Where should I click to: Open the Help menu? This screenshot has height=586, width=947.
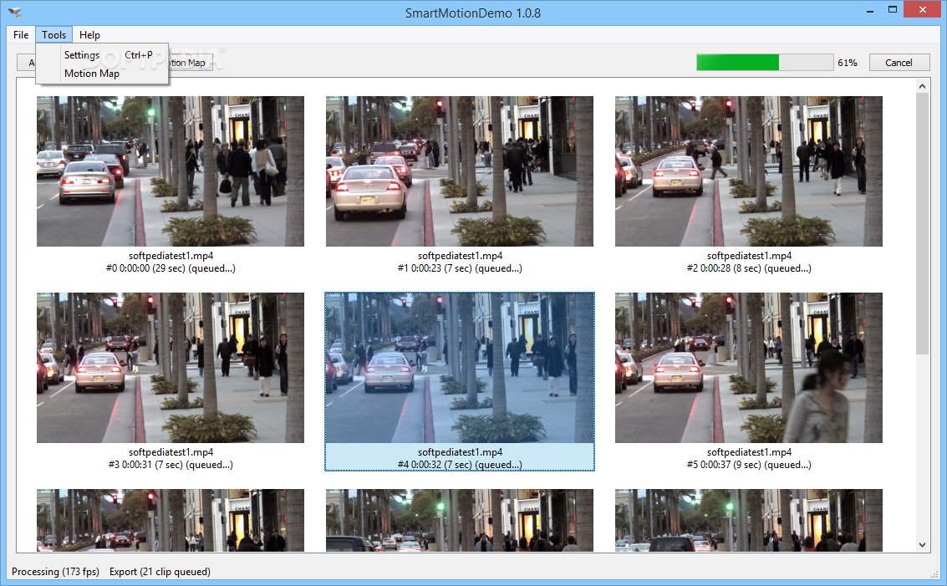pyautogui.click(x=89, y=35)
